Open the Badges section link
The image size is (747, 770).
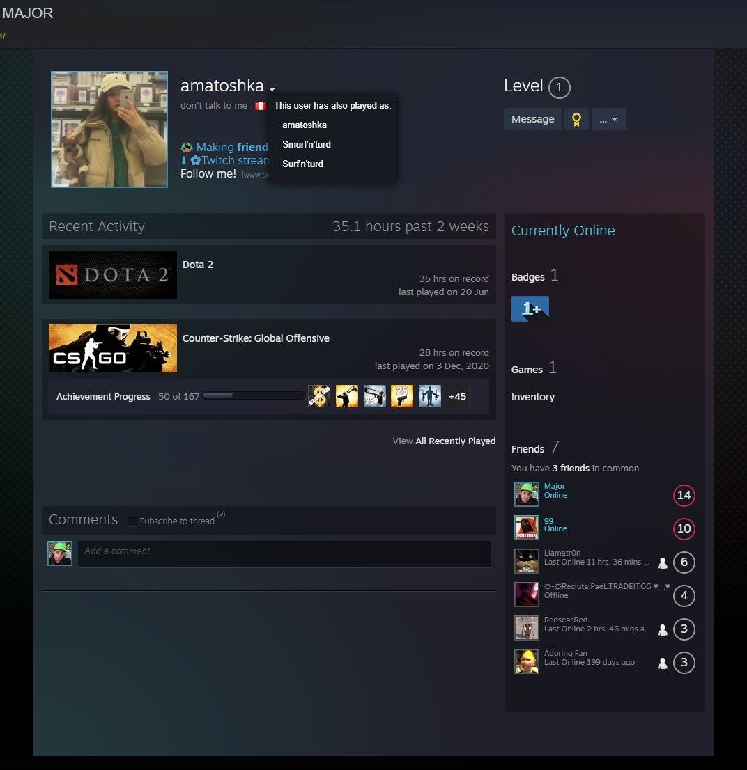click(527, 277)
